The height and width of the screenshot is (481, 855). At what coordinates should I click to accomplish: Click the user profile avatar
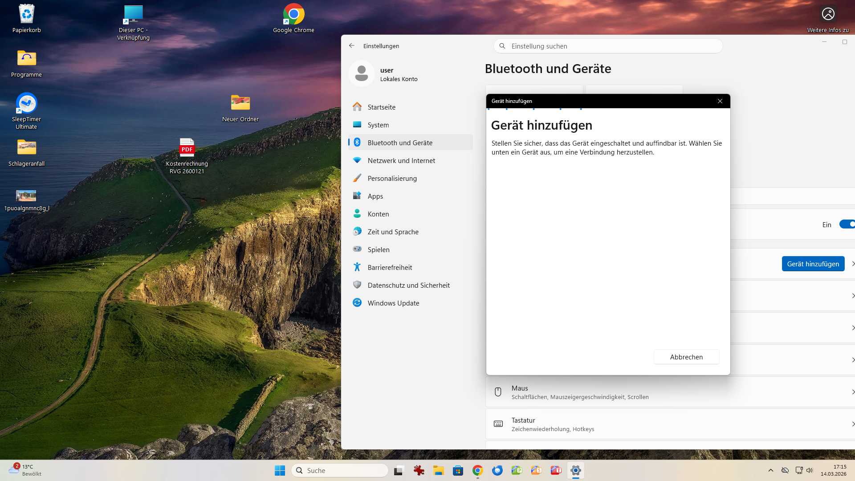[x=362, y=74]
